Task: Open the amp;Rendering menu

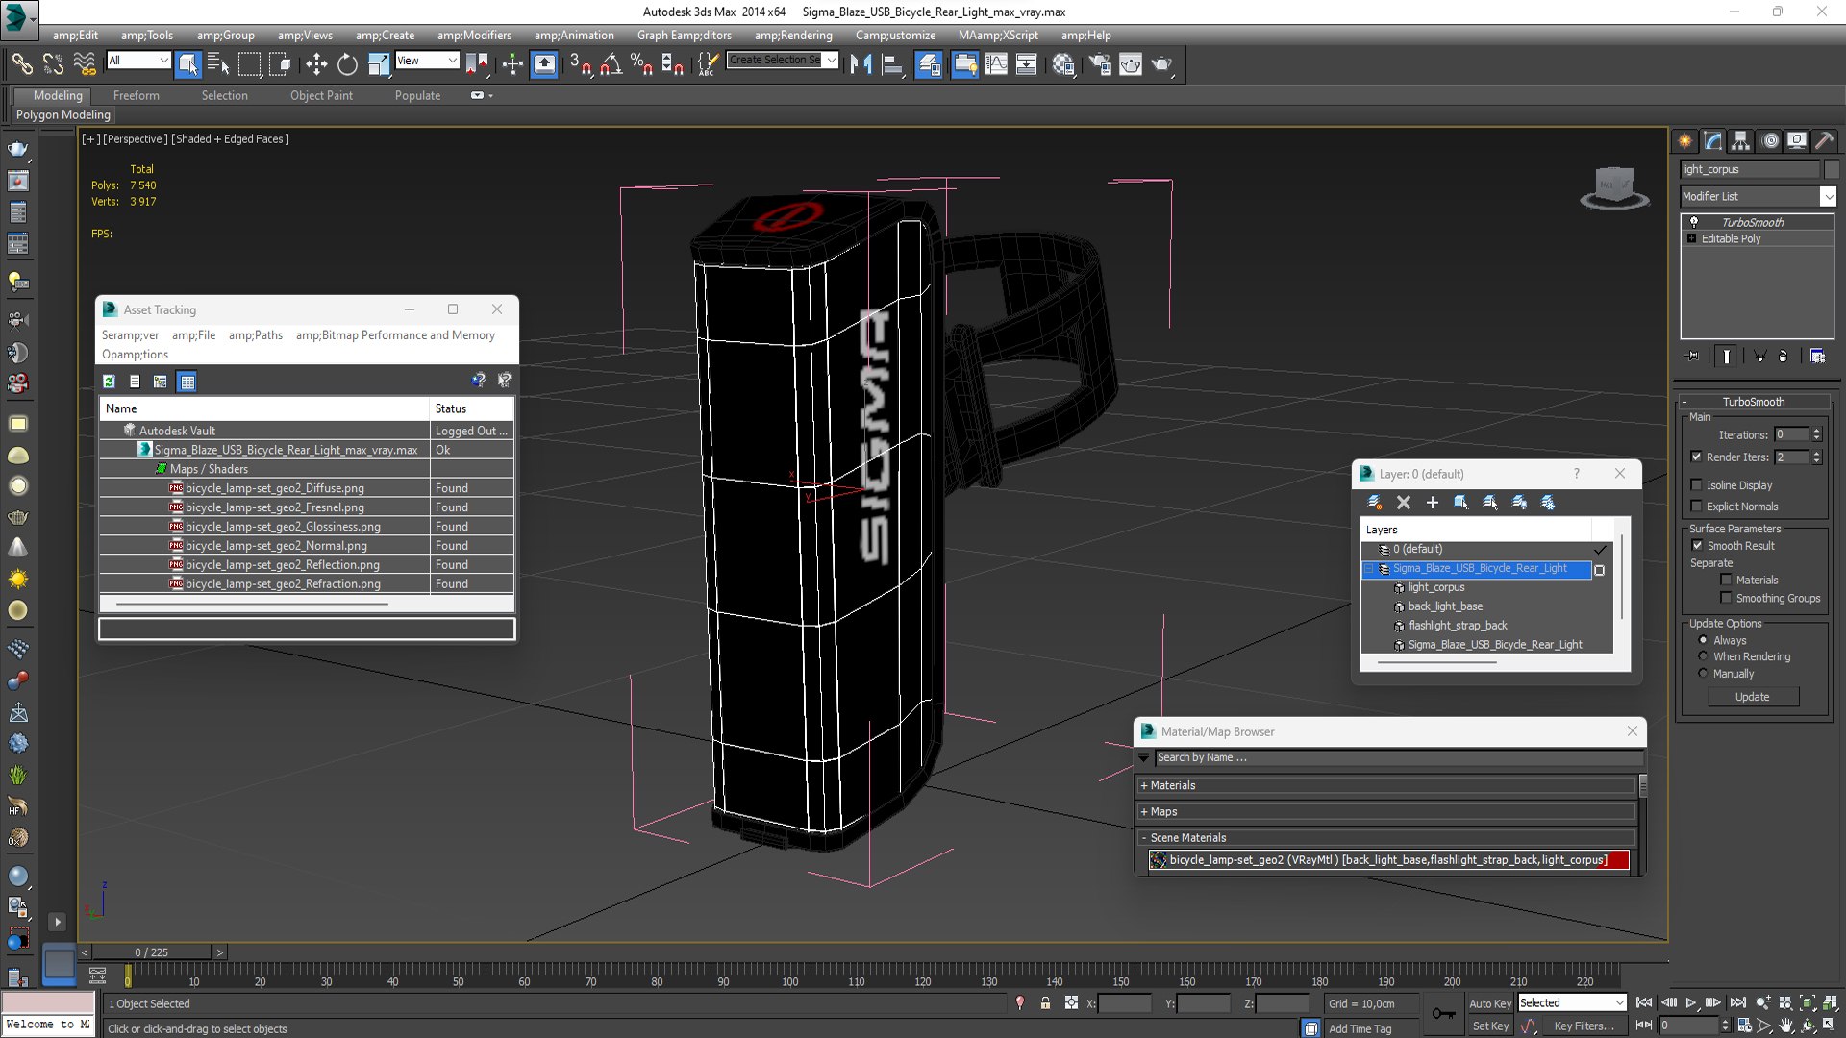Action: 793,35
